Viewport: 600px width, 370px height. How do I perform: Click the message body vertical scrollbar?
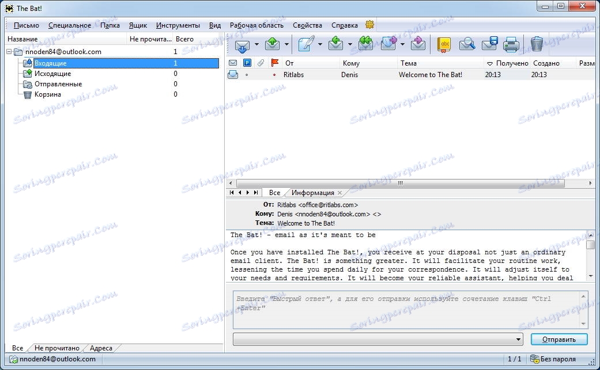pyautogui.click(x=590, y=245)
